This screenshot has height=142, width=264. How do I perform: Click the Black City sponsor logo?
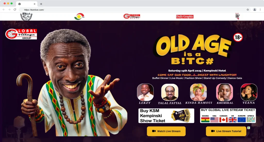26,17
